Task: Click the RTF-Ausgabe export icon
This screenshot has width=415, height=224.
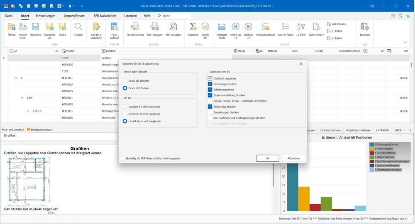Action: pos(154,27)
